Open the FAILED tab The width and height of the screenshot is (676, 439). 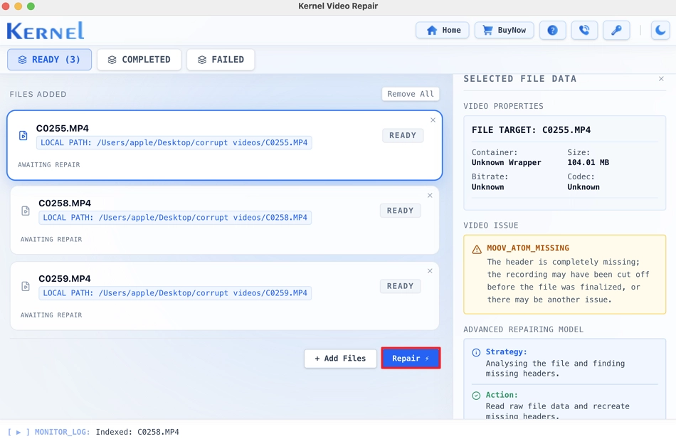(221, 60)
